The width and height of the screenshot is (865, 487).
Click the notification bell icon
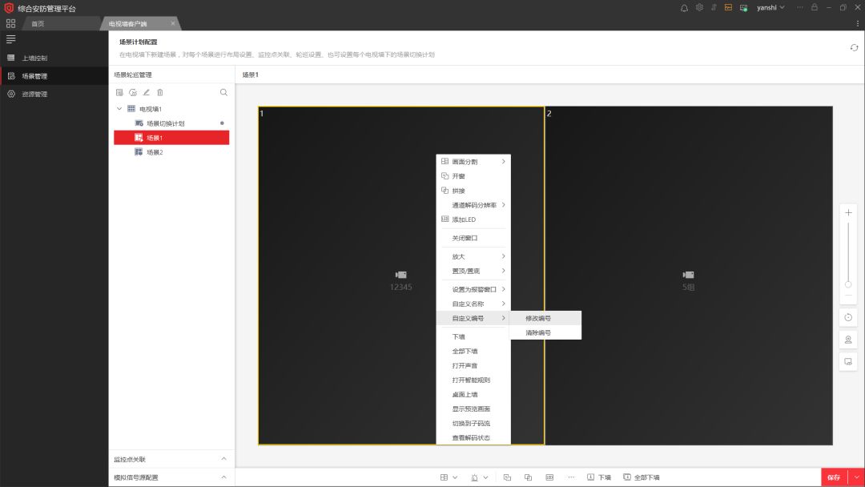tap(684, 8)
